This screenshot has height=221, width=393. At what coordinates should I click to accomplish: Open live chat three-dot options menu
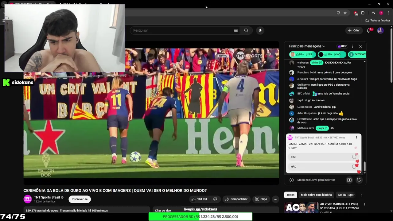coord(352,46)
